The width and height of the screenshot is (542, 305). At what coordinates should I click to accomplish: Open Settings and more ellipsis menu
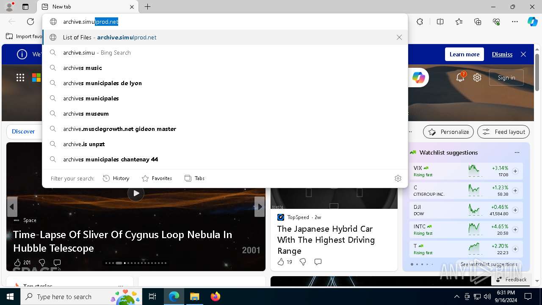[515, 22]
